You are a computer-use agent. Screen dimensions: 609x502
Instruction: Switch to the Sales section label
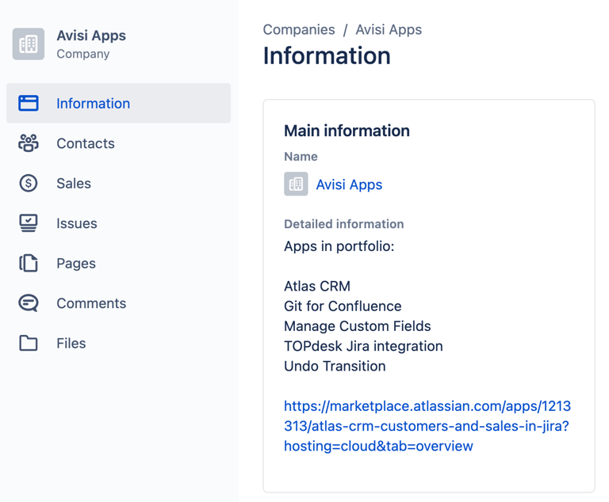click(x=74, y=184)
